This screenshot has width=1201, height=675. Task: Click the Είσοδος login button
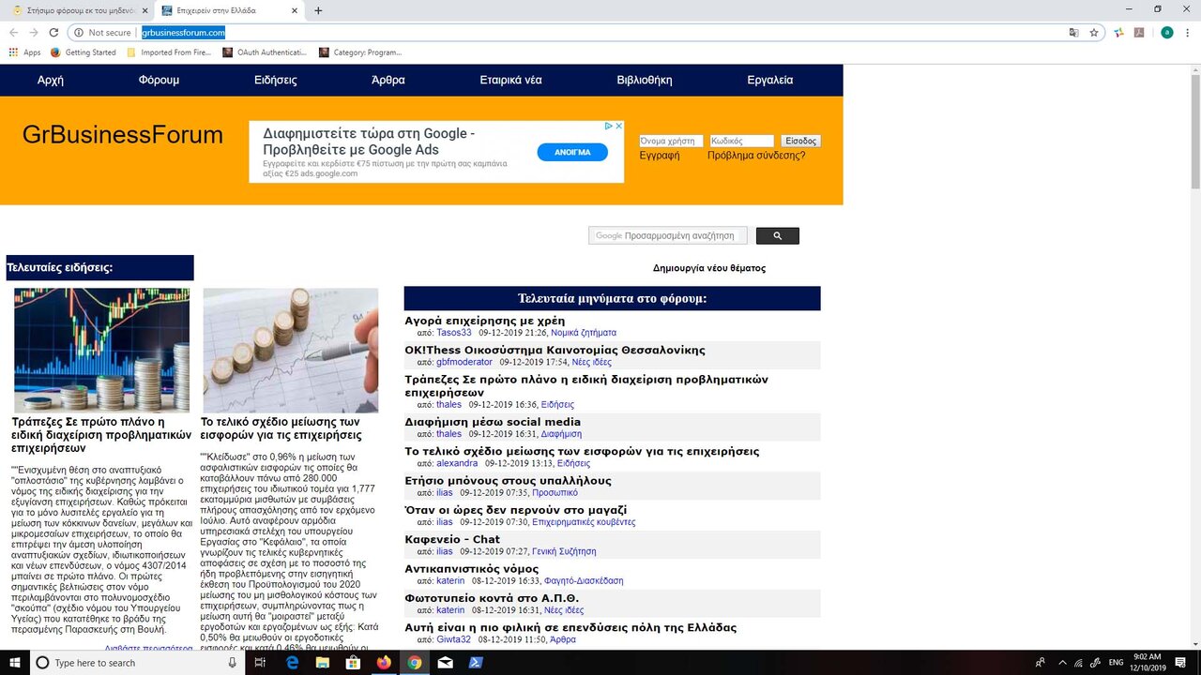pyautogui.click(x=801, y=141)
